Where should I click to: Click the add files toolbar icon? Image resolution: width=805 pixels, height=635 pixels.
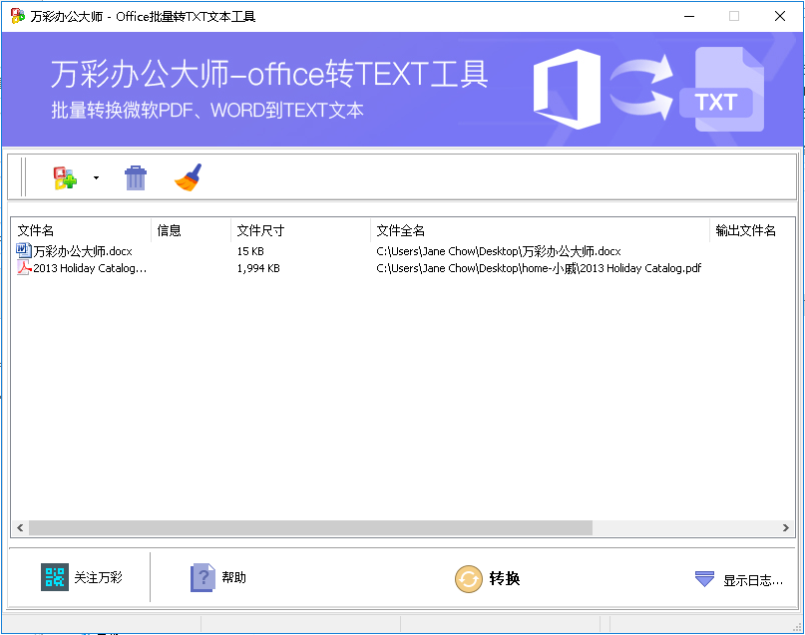click(65, 178)
